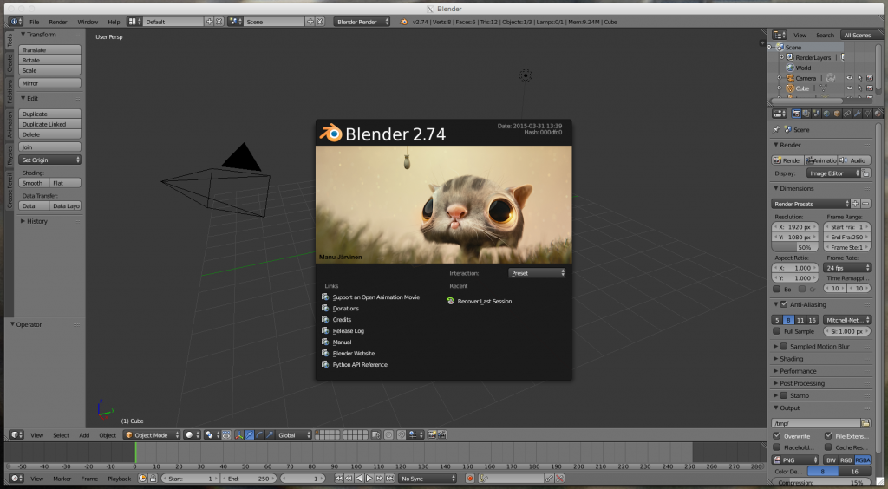The image size is (888, 489).
Task: Open the Object Mode dropdown
Action: tap(152, 434)
